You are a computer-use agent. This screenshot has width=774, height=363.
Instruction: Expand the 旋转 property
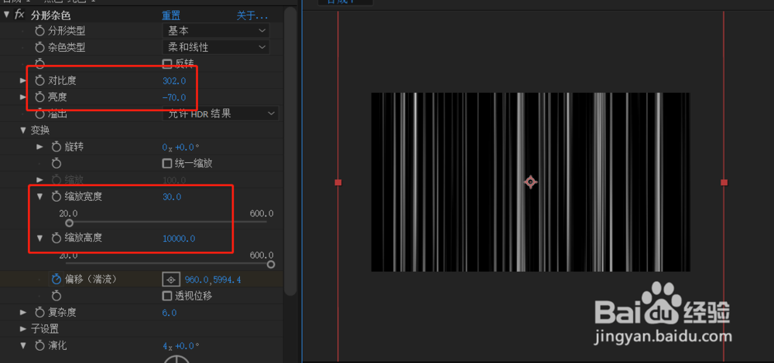(39, 147)
